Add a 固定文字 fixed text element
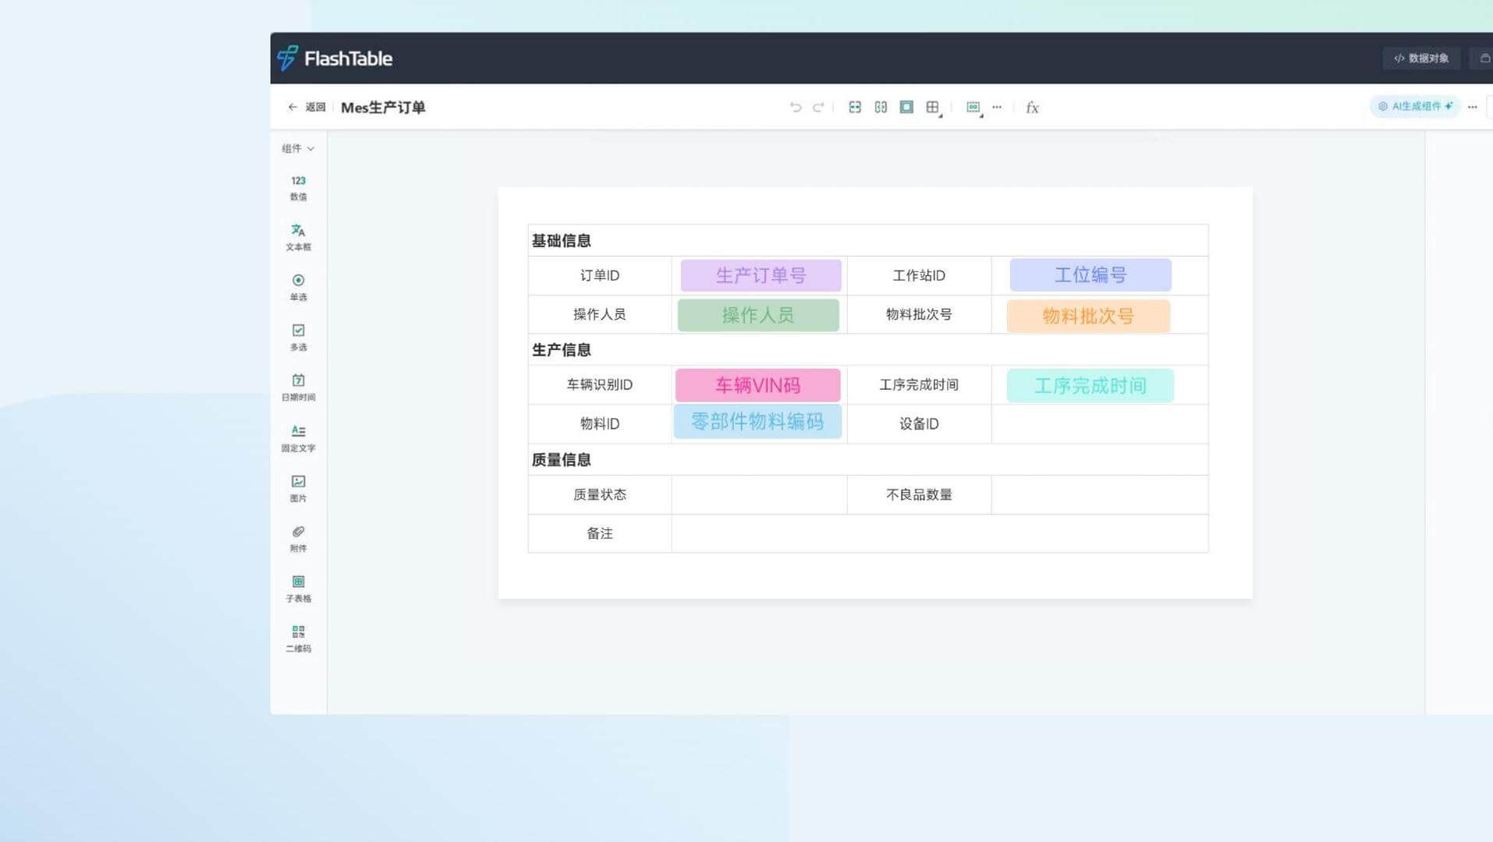 click(297, 437)
